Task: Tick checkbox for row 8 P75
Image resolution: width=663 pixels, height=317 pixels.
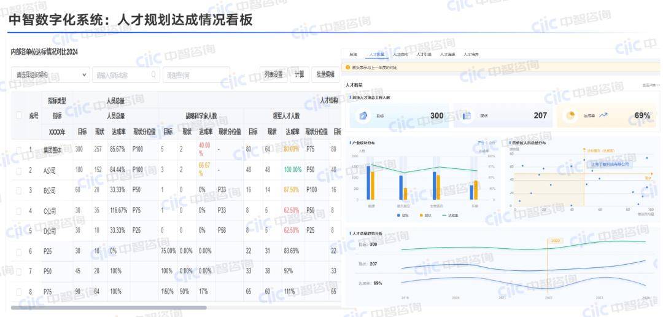Action: [x=19, y=292]
